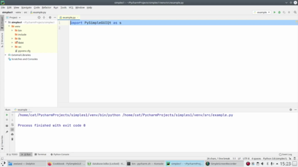Close the example tab in Run panel
This screenshot has width=298, height=167.
(29, 110)
